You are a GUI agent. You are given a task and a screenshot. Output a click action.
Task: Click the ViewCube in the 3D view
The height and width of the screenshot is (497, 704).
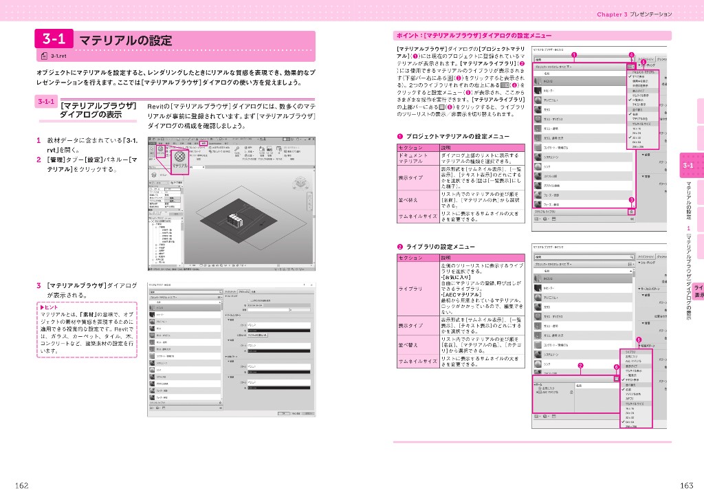coord(299,184)
